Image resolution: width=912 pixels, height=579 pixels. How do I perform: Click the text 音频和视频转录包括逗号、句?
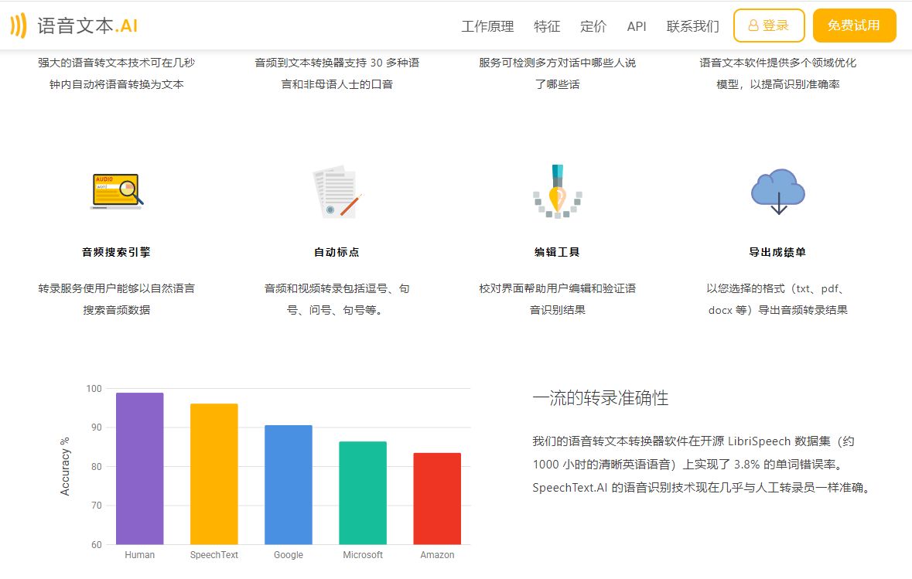click(336, 288)
